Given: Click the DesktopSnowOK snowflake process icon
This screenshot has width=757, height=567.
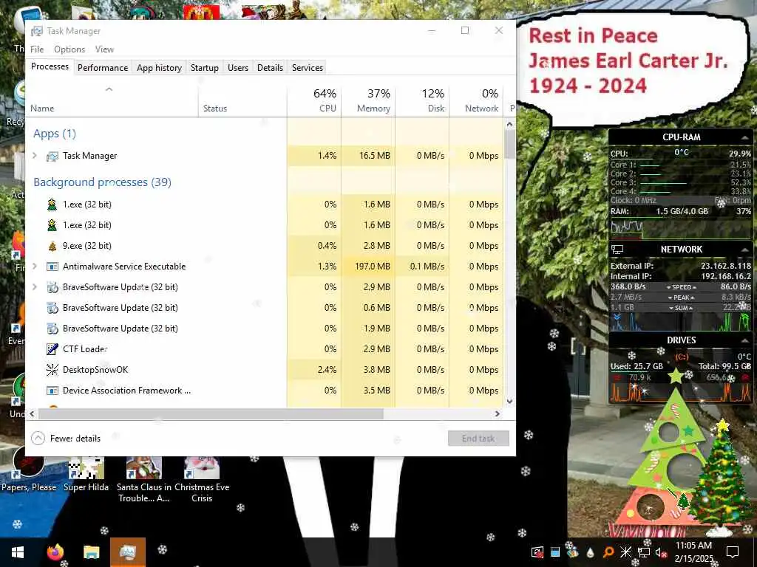Looking at the screenshot, I should coord(52,370).
